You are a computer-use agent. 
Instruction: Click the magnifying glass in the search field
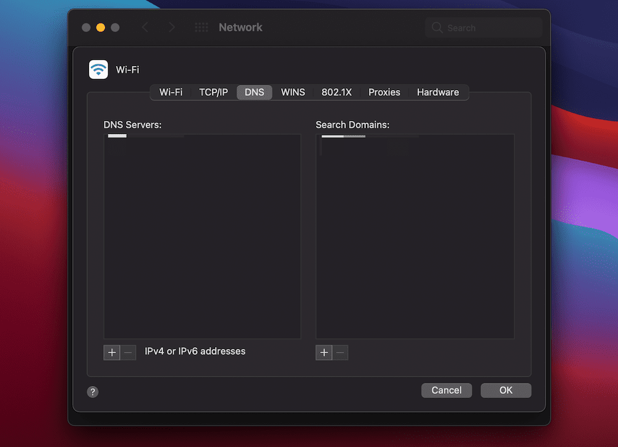point(436,27)
